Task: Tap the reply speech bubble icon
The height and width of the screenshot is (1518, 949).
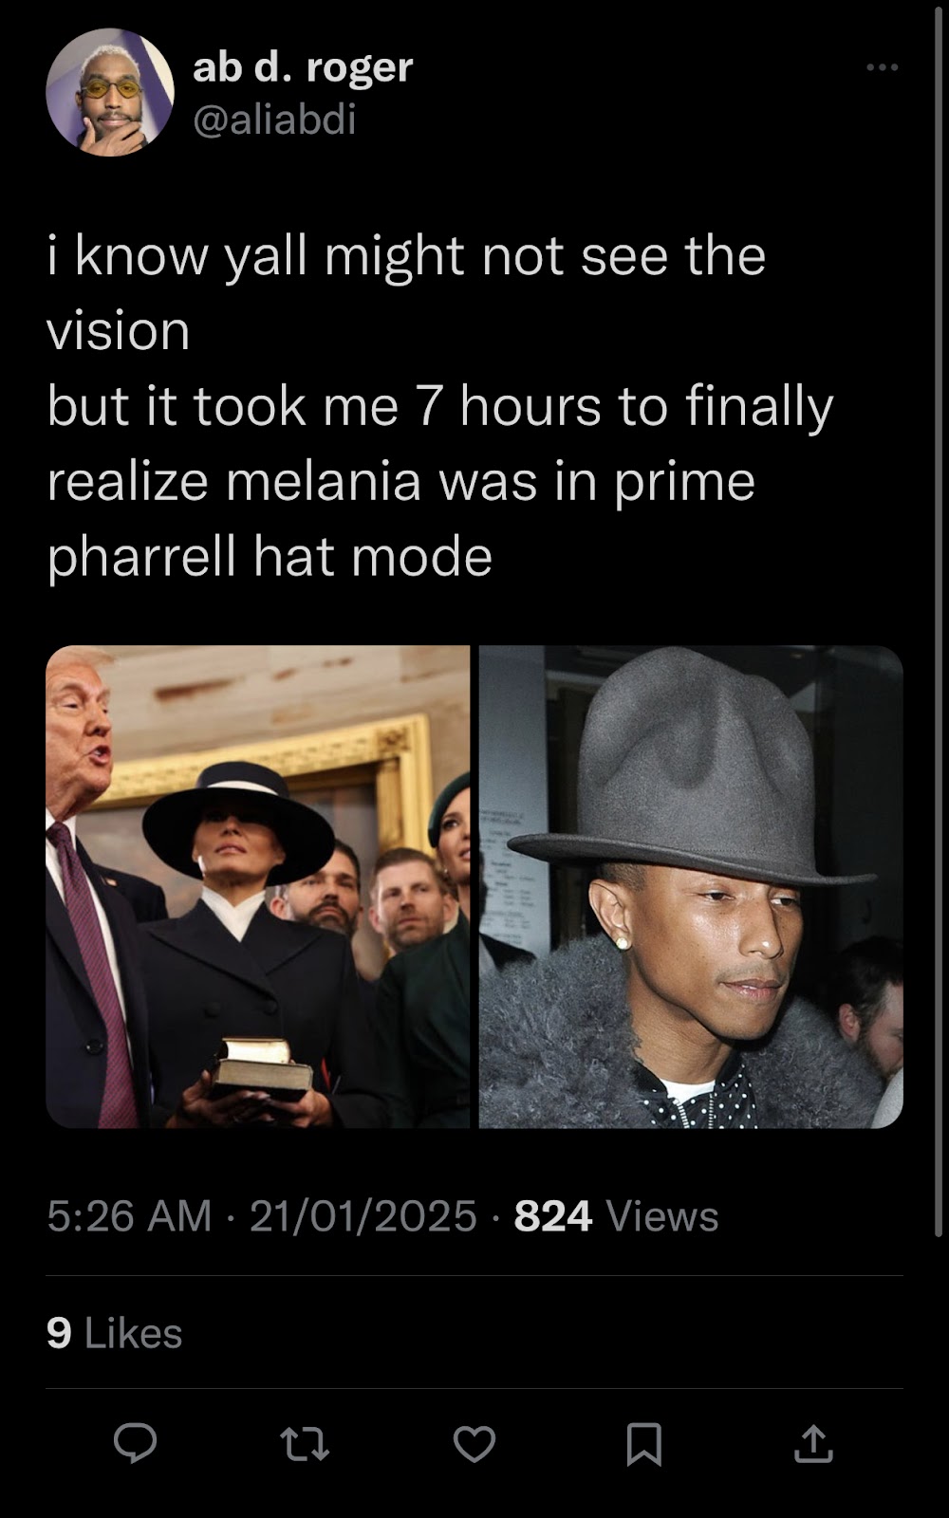Action: 135,1443
